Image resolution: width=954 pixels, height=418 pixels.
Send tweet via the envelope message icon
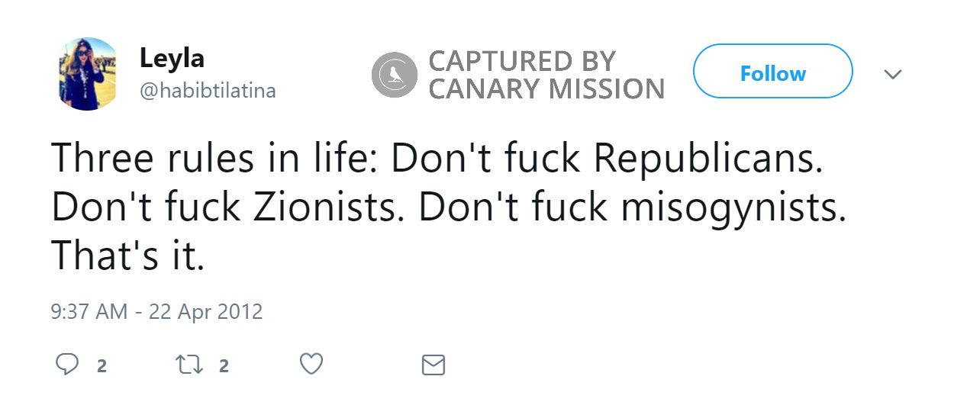point(433,365)
